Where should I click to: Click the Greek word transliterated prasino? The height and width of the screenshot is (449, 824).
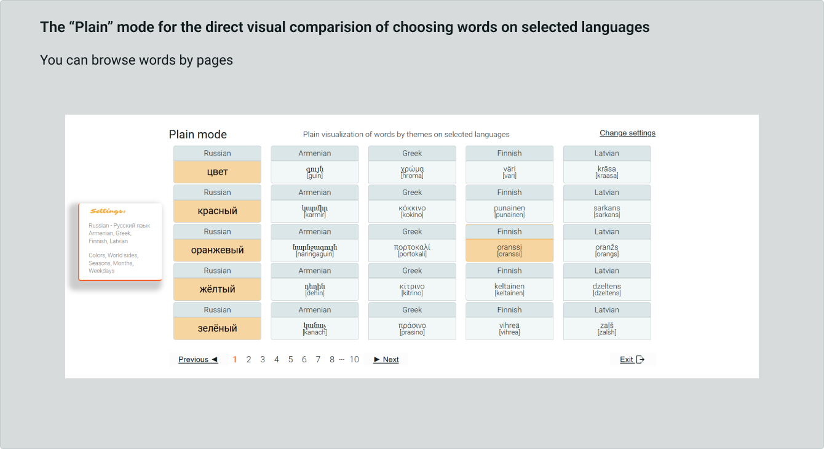coord(412,328)
